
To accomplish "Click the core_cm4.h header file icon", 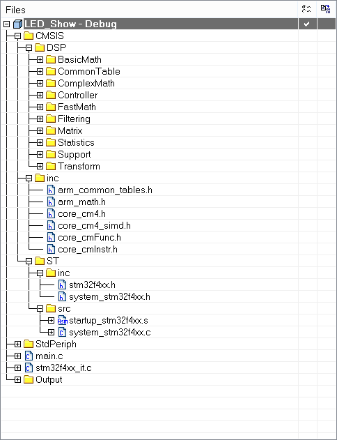I will point(51,214).
